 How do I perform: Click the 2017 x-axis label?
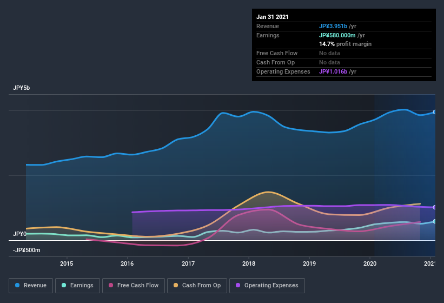188,264
